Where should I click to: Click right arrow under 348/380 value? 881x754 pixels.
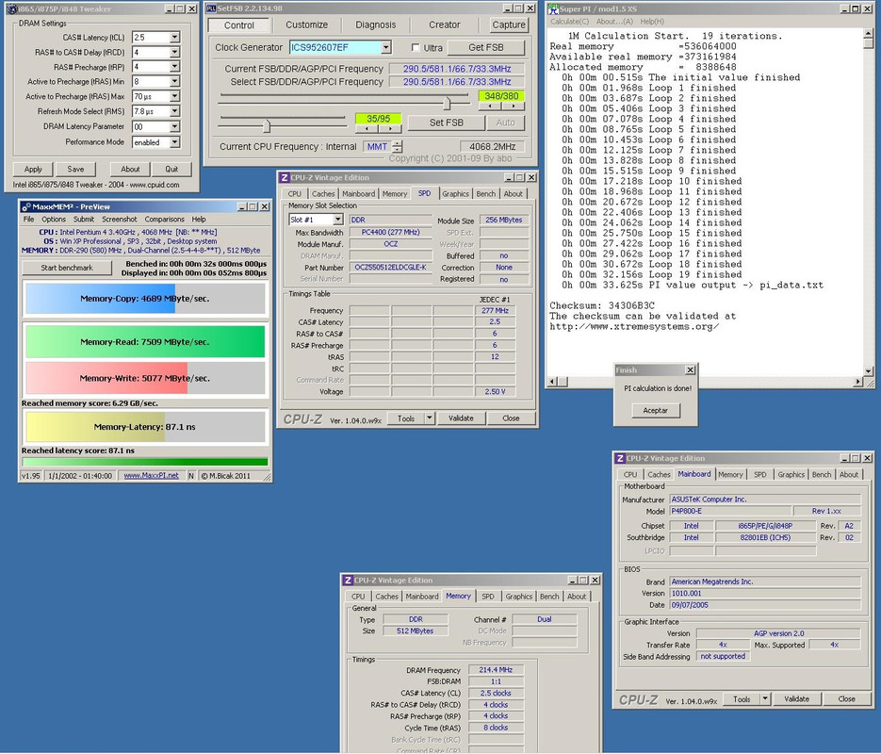click(513, 106)
